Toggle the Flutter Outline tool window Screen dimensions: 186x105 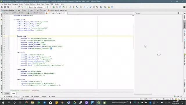click(185, 44)
